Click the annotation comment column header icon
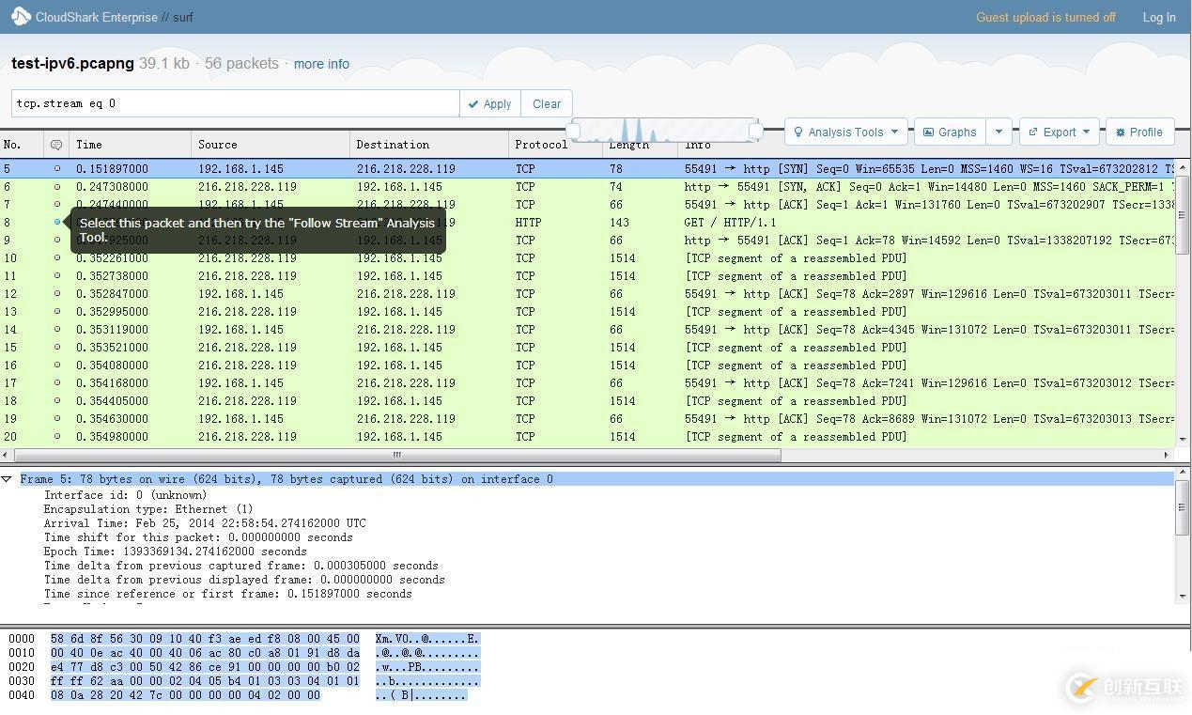This screenshot has height=715, width=1192. point(56,145)
